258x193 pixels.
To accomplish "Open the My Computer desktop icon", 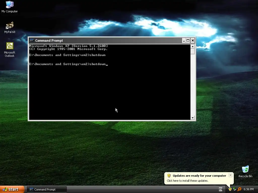I will [x=10, y=7].
